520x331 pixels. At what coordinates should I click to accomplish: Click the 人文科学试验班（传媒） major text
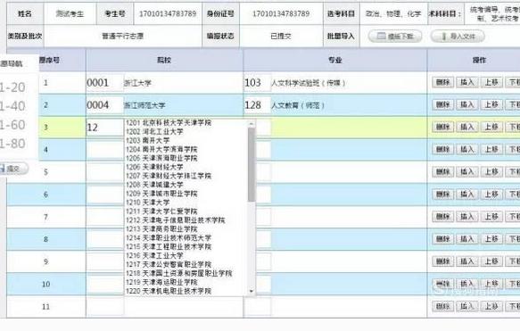coord(309,83)
